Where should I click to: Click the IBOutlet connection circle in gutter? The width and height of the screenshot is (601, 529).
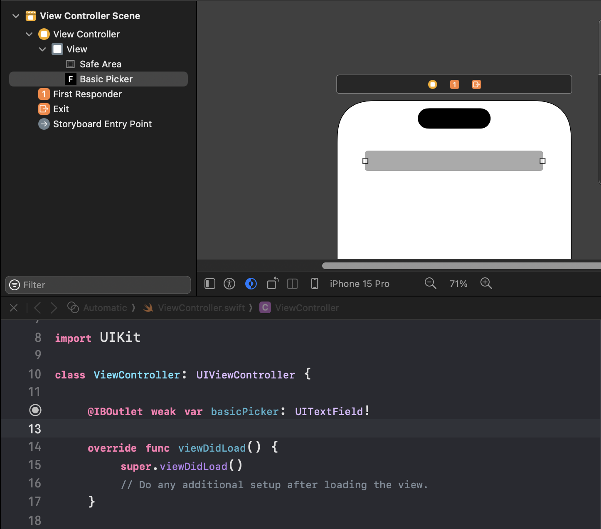(x=35, y=410)
